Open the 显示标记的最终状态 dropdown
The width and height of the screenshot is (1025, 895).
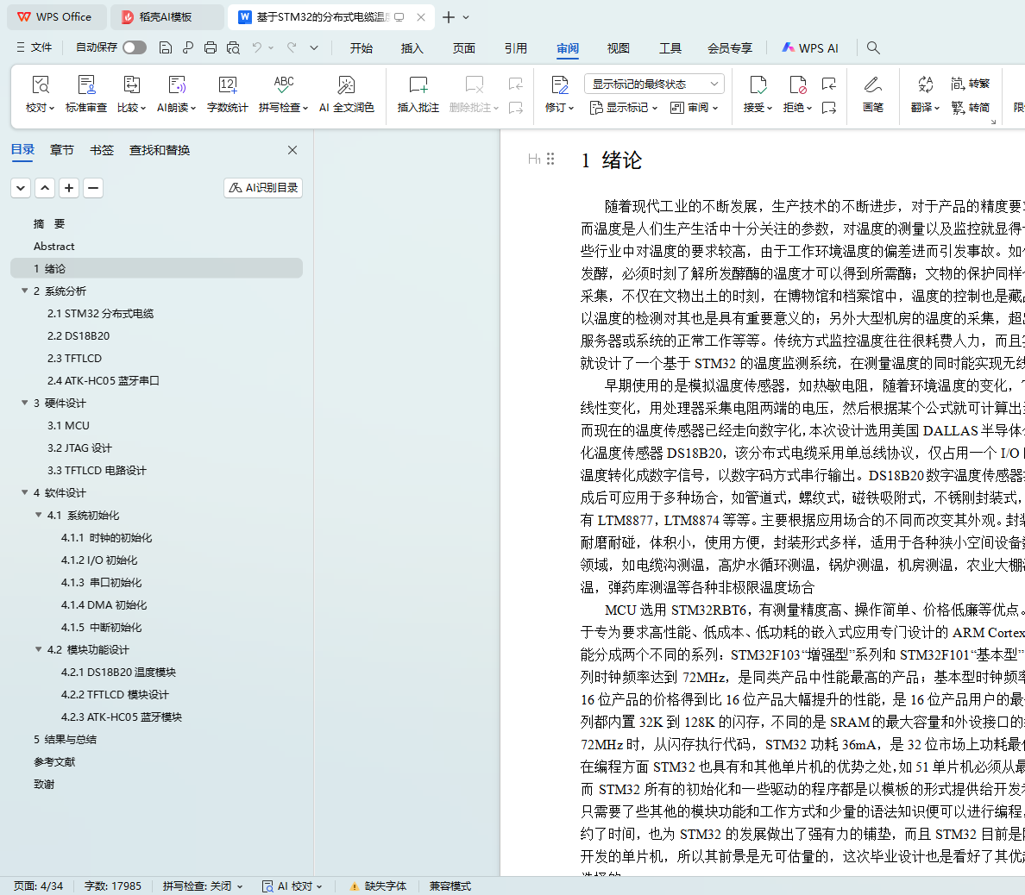pyautogui.click(x=654, y=84)
